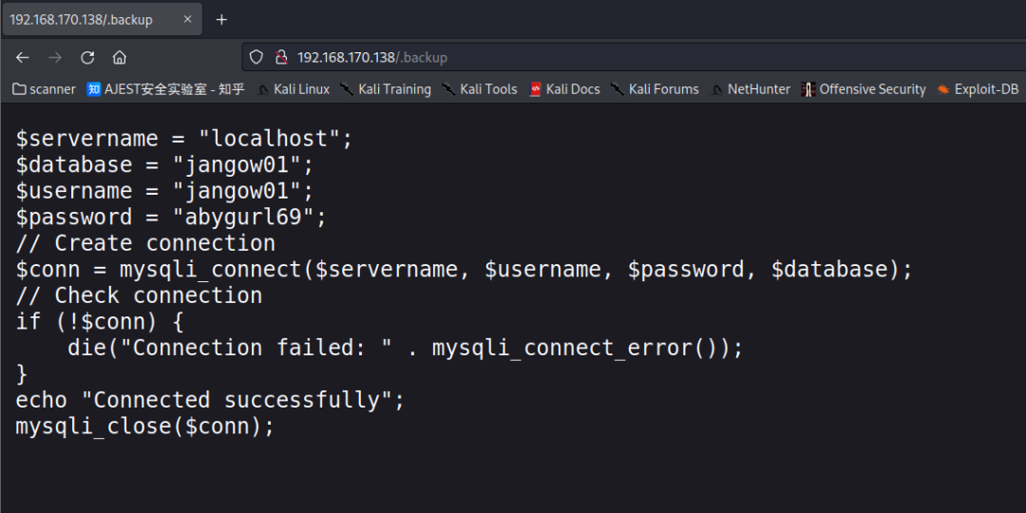Image resolution: width=1026 pixels, height=513 pixels.
Task: Open the Kali Forums bookmark
Action: coord(655,89)
